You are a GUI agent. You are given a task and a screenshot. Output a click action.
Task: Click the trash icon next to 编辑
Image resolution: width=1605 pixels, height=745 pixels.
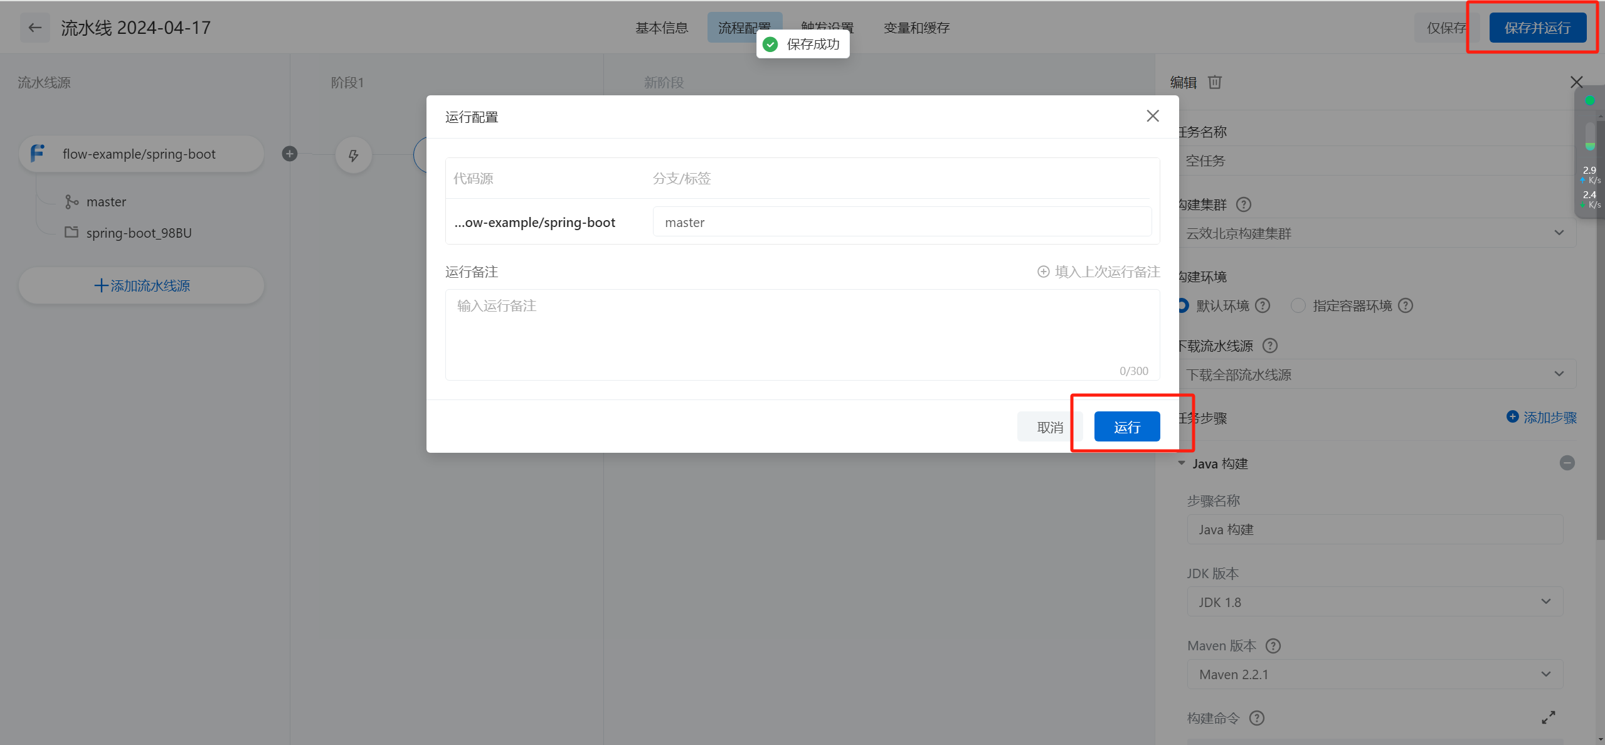tap(1215, 82)
